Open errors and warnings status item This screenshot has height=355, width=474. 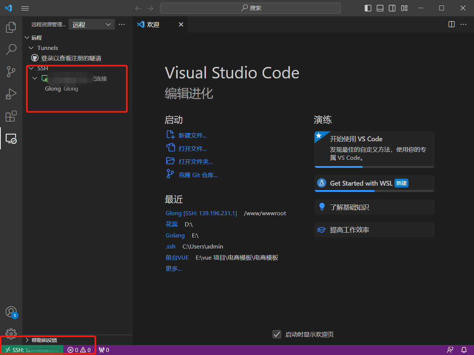[x=79, y=350]
